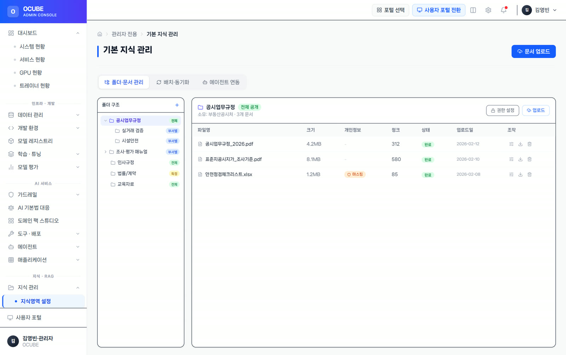566x355 pixels.
Task: Expand the 개발 환경 sidebar section
Action: [x=78, y=128]
